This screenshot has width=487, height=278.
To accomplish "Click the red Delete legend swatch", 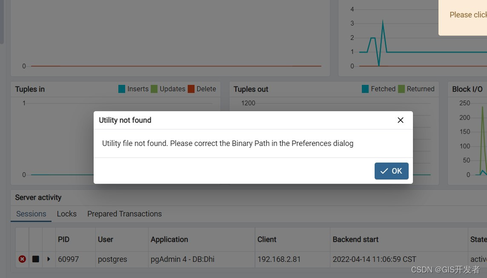I will click(x=191, y=89).
